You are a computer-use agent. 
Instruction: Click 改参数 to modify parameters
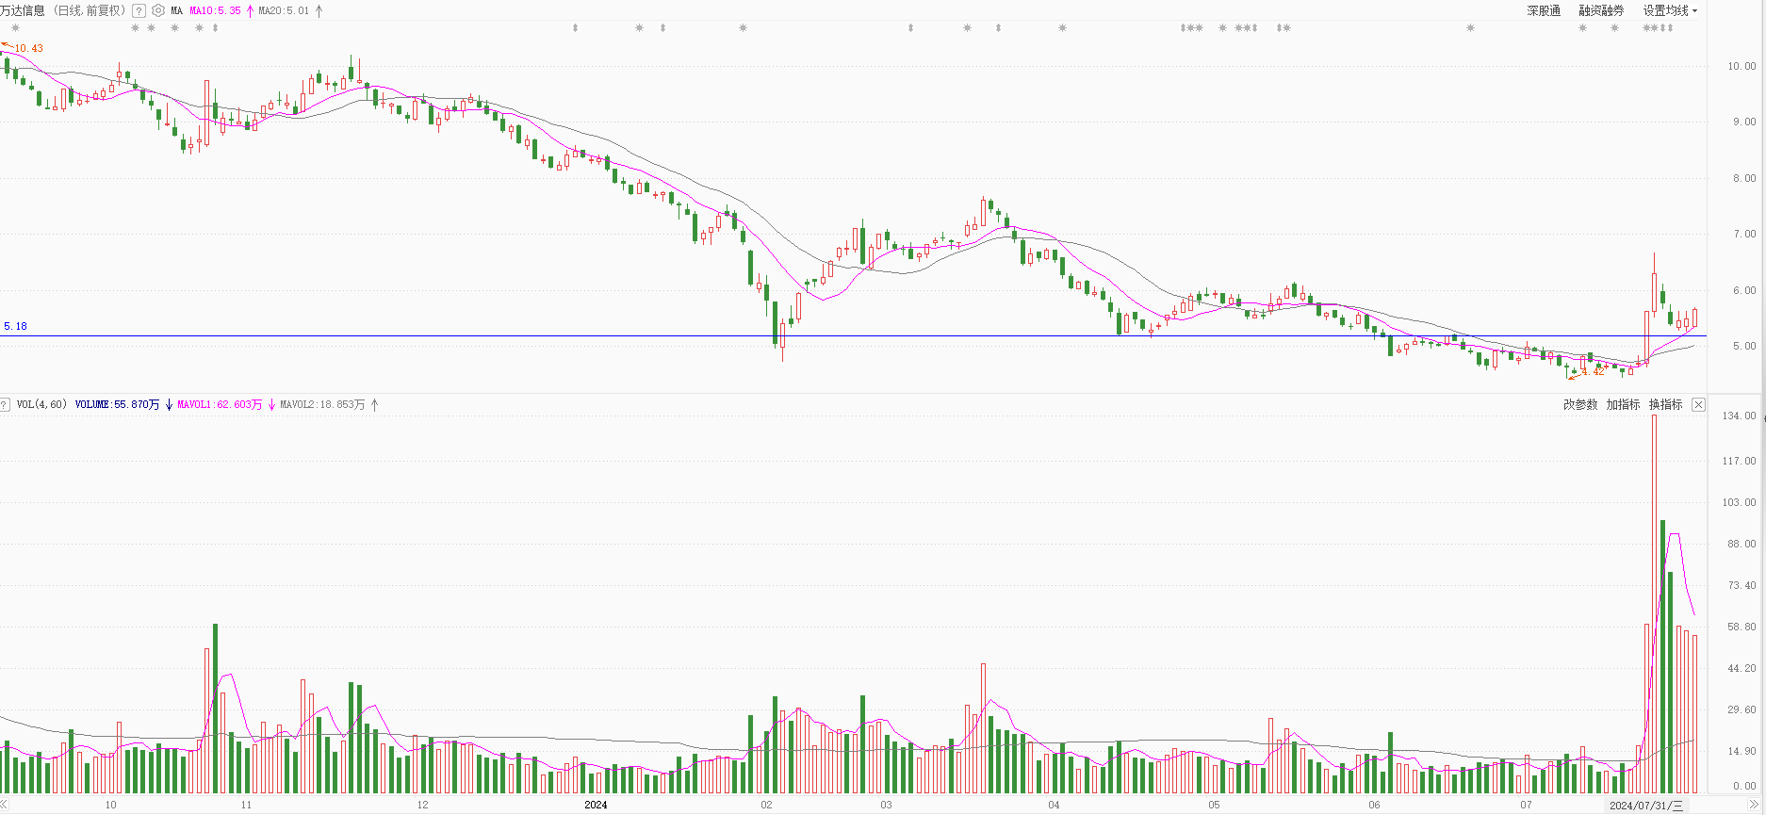click(1580, 405)
